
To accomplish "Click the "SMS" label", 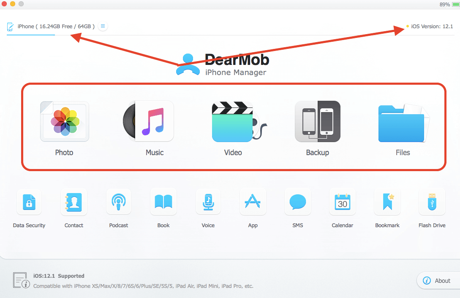I will click(297, 226).
